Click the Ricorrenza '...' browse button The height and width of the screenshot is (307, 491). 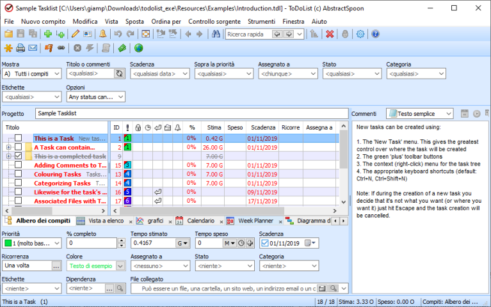point(56,266)
